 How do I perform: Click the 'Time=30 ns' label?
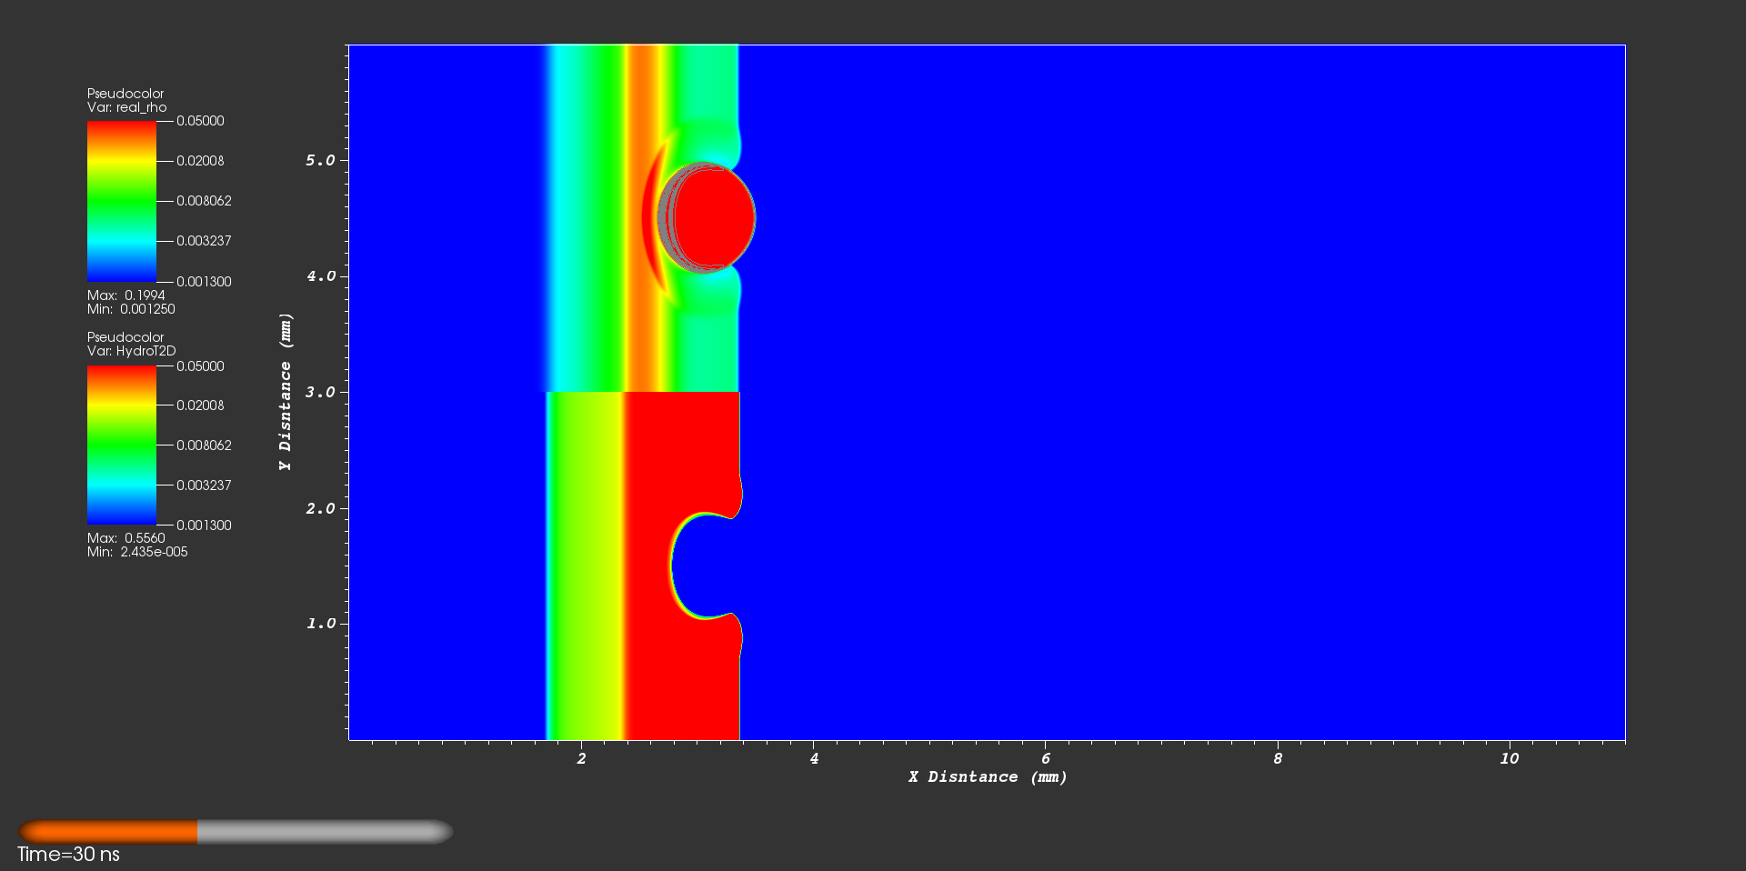click(68, 855)
